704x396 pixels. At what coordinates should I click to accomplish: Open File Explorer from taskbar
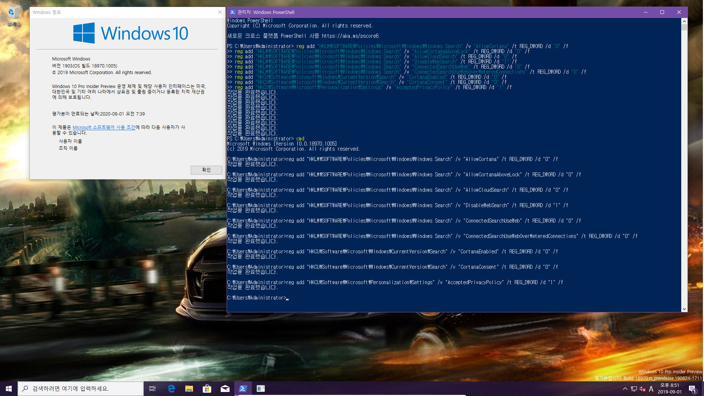point(189,389)
